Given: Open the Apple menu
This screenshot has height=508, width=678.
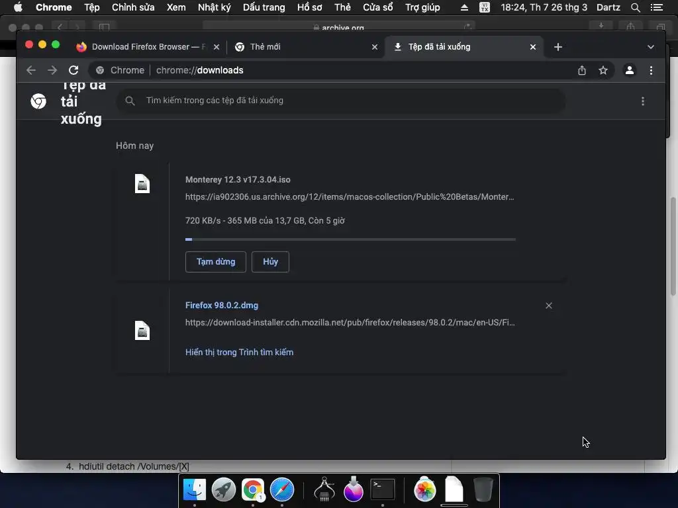Looking at the screenshot, I should (x=18, y=7).
